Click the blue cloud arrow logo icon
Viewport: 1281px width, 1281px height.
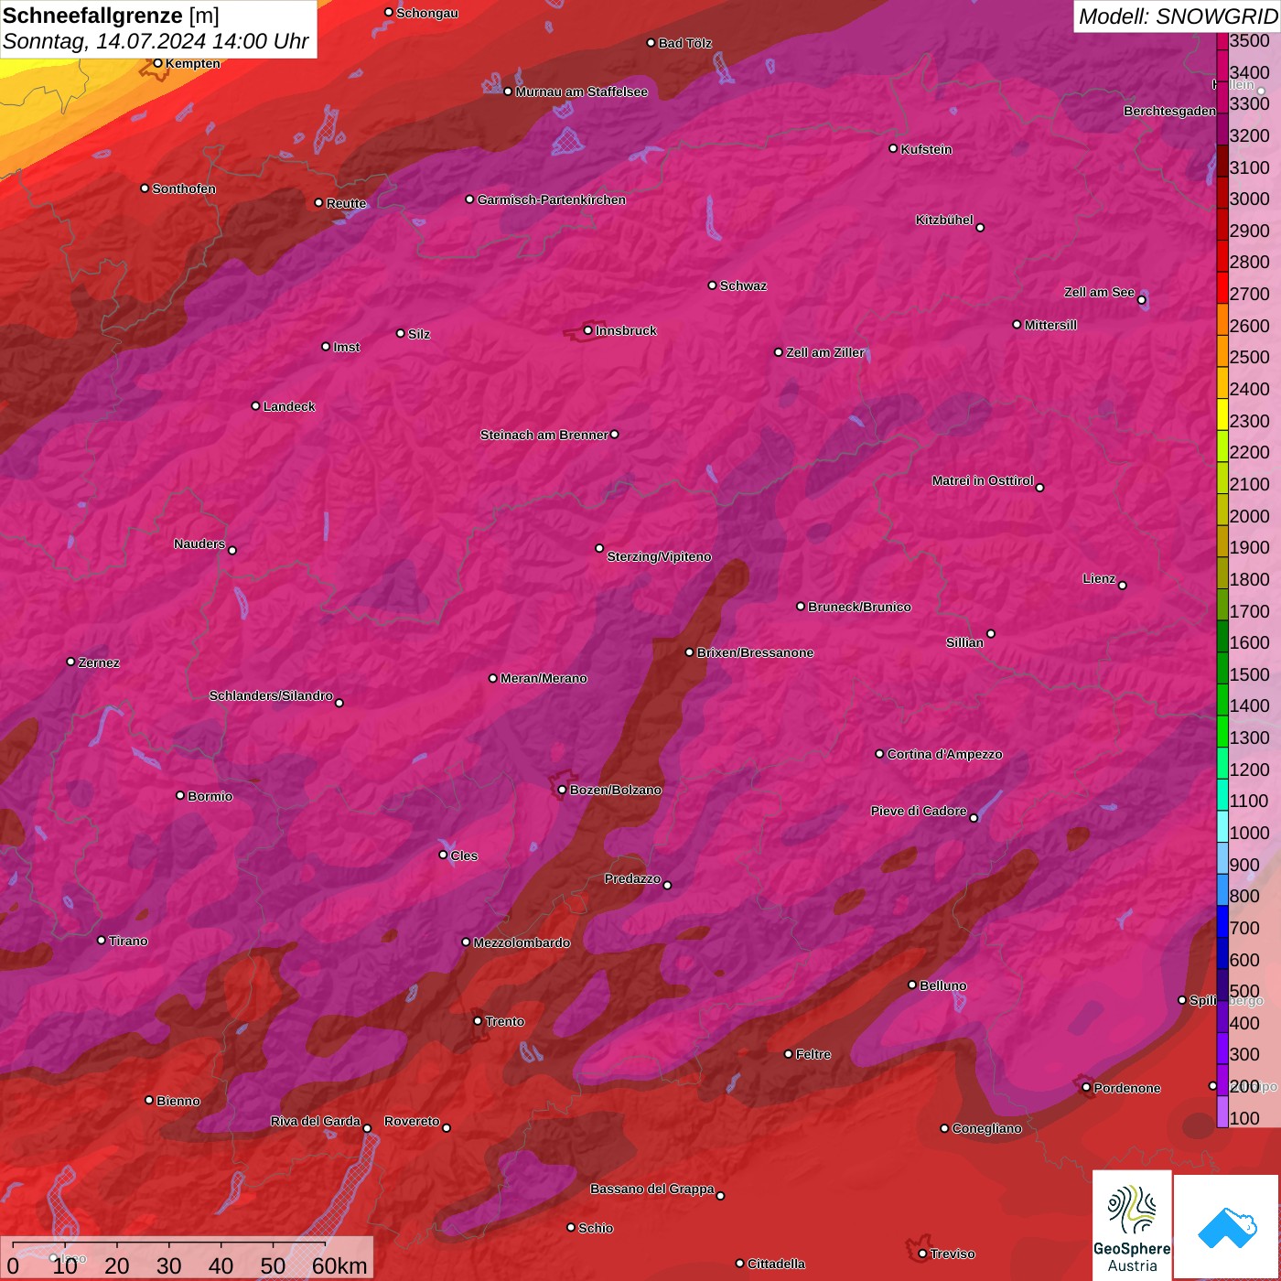(x=1227, y=1228)
